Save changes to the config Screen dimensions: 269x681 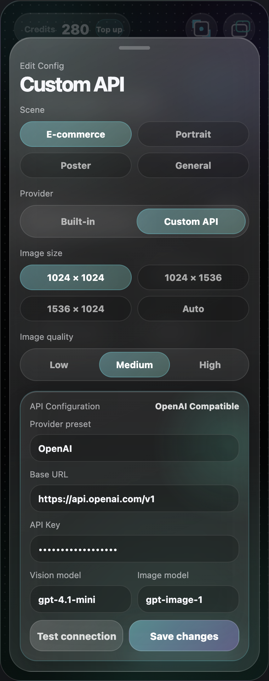point(184,636)
